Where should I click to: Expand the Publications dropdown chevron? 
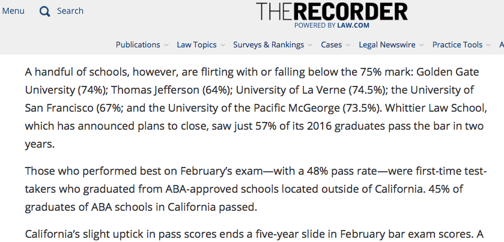(x=166, y=45)
